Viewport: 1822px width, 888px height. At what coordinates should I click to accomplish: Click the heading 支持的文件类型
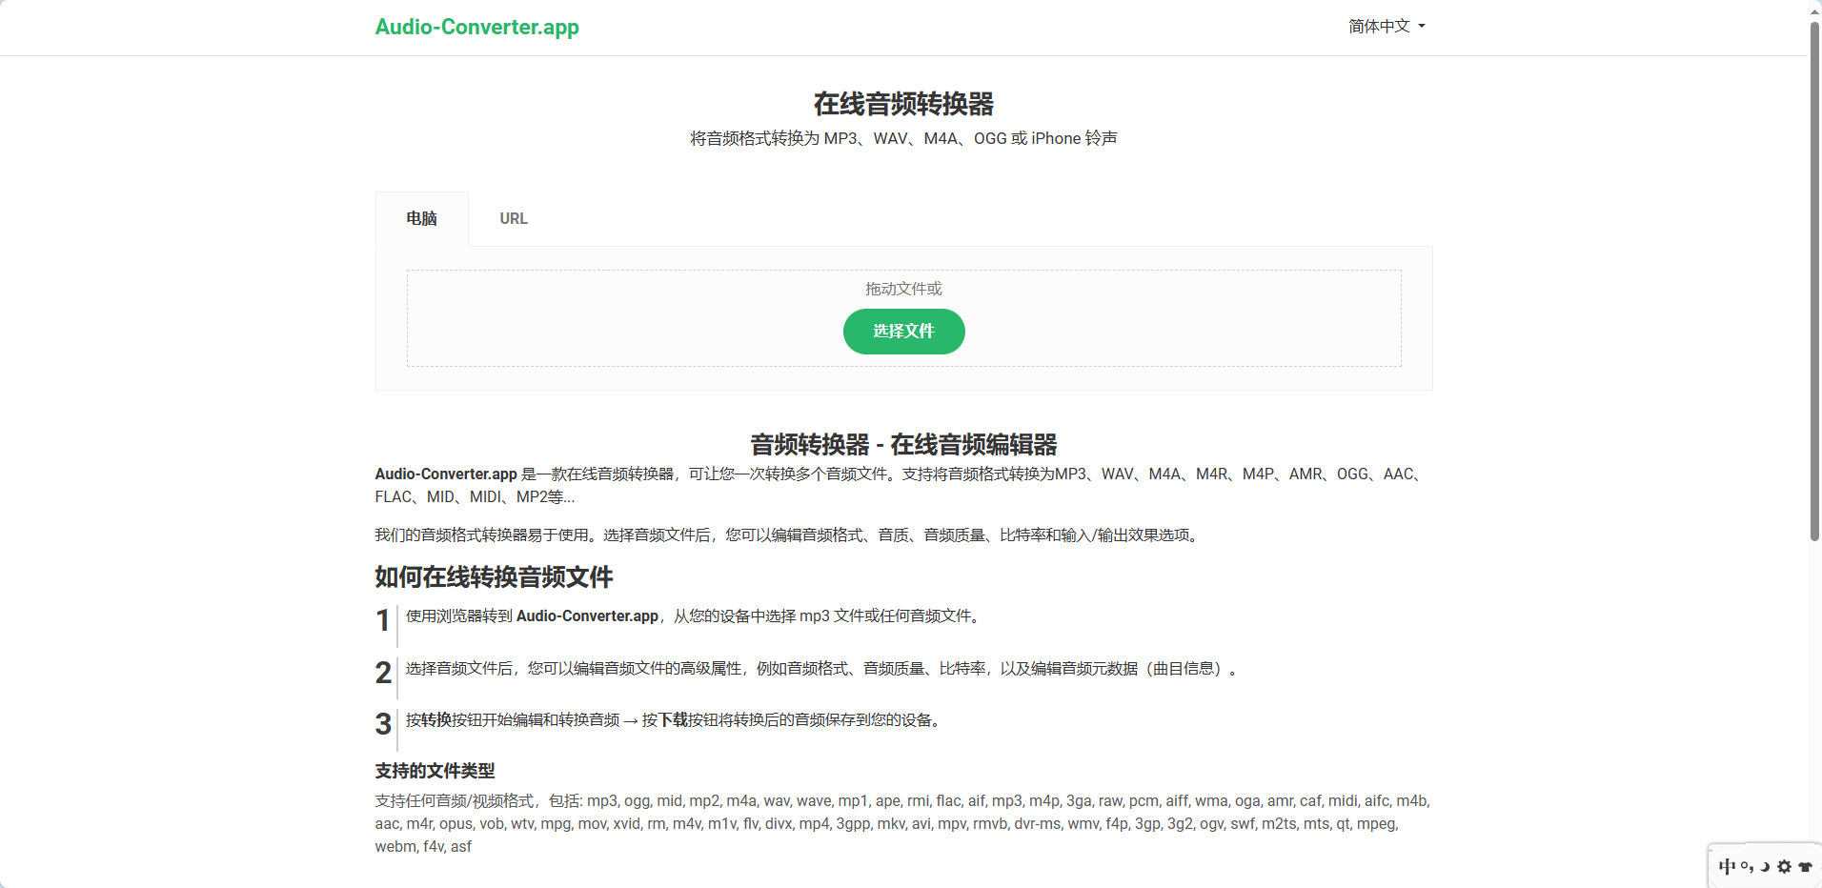pyautogui.click(x=435, y=771)
